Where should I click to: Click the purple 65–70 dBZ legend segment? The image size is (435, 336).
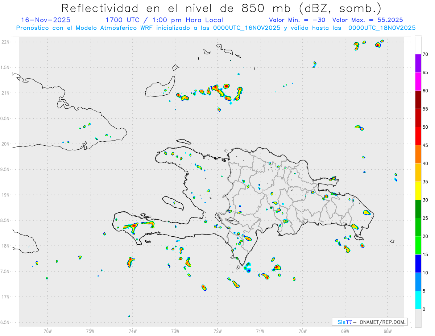click(418, 63)
